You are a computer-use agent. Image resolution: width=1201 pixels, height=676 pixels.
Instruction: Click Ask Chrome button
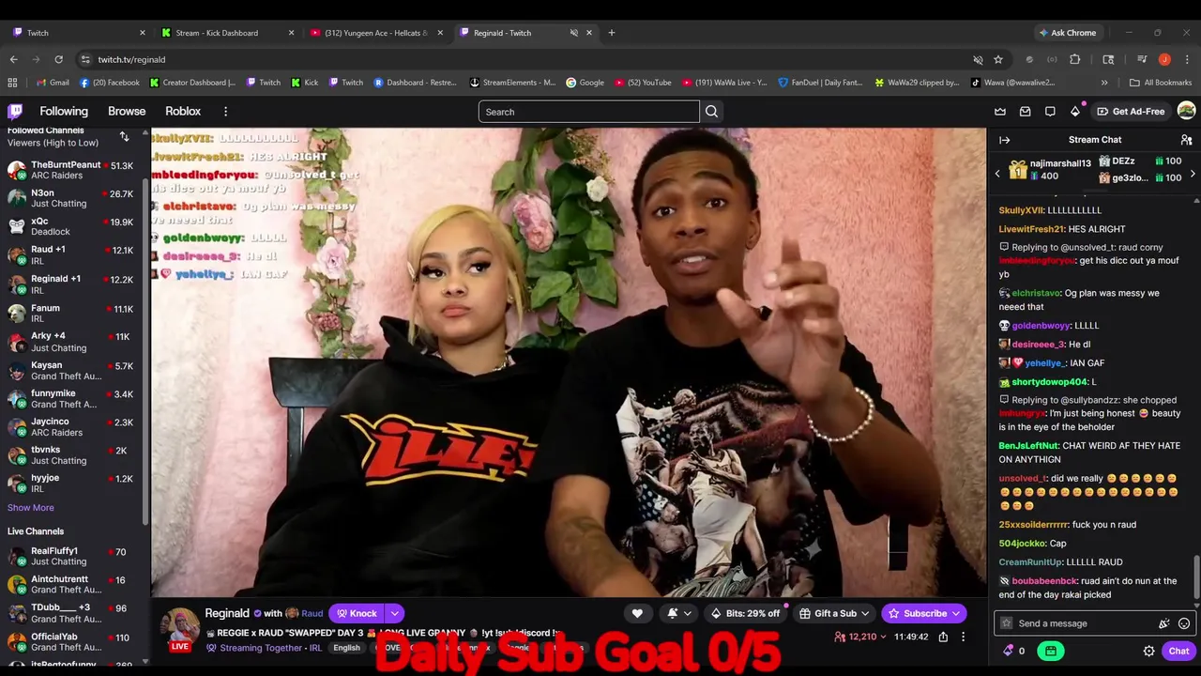click(1067, 33)
